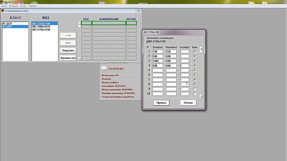
Task: Click row 4 quantity field with 2
Action: click(184, 66)
